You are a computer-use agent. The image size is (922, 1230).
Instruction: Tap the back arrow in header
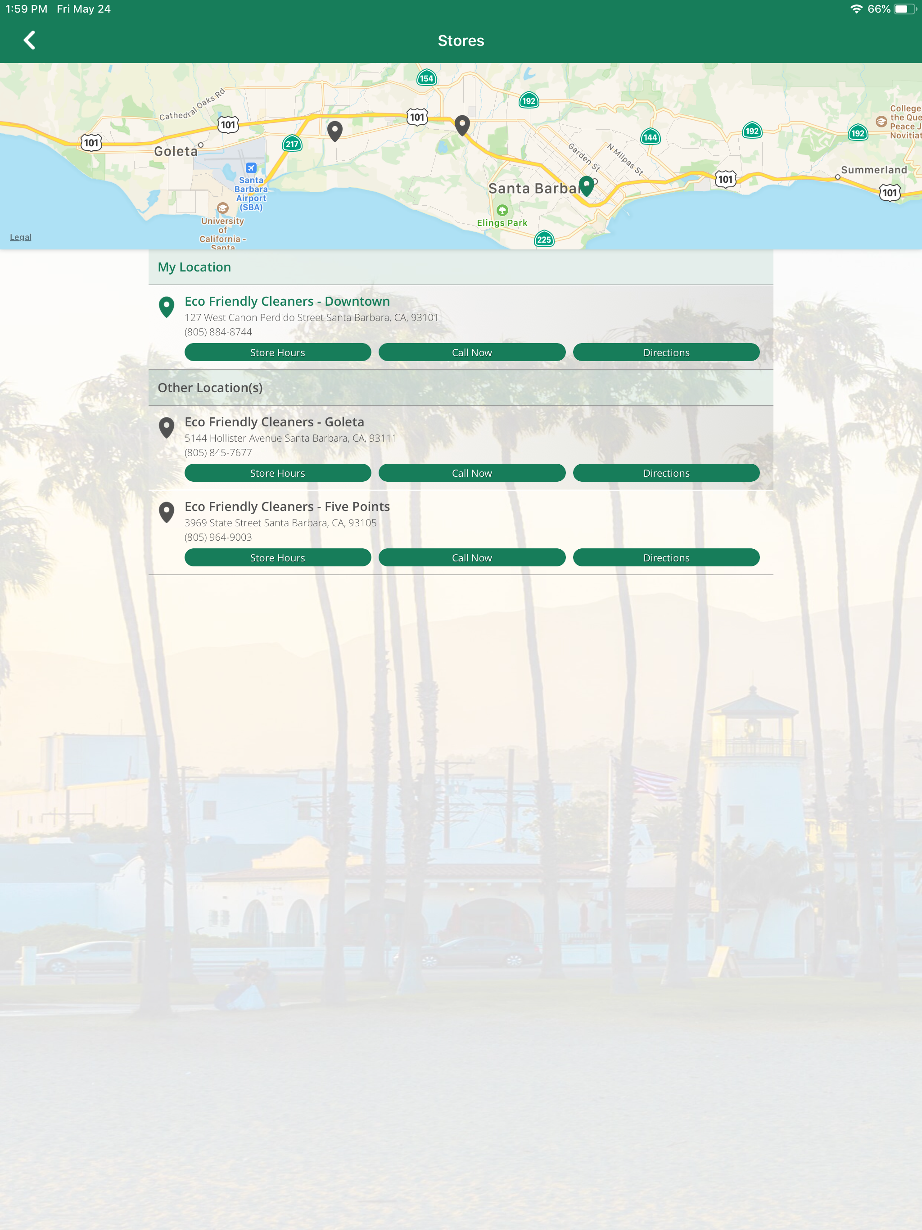pyautogui.click(x=29, y=40)
